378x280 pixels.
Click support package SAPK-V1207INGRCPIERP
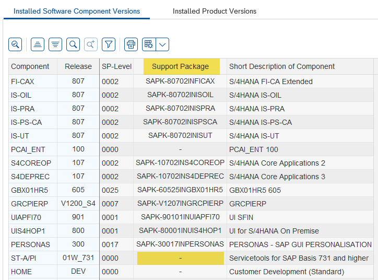click(180, 203)
